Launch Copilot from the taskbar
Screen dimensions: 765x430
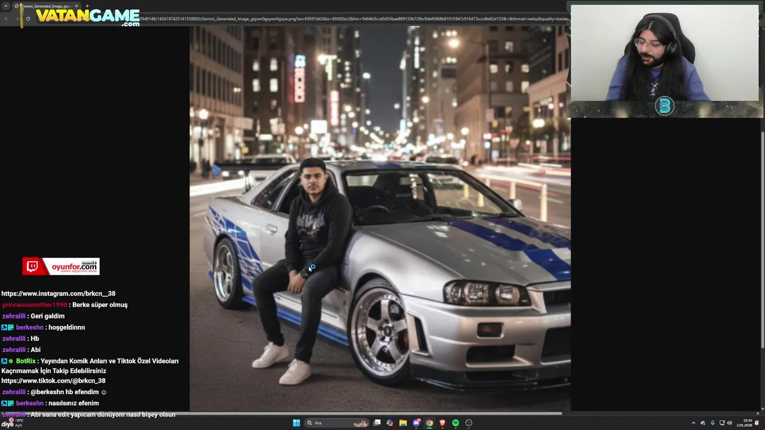(x=390, y=423)
